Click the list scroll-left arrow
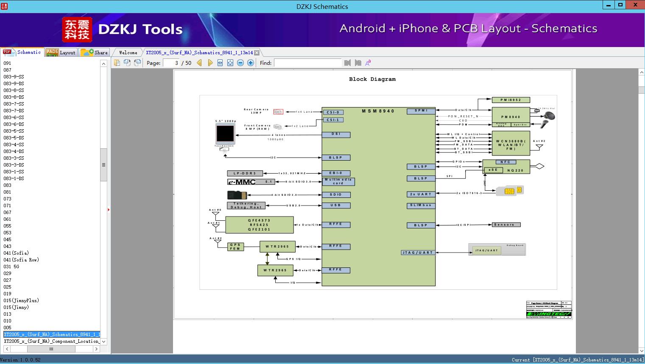645x364 pixels. (x=7, y=349)
